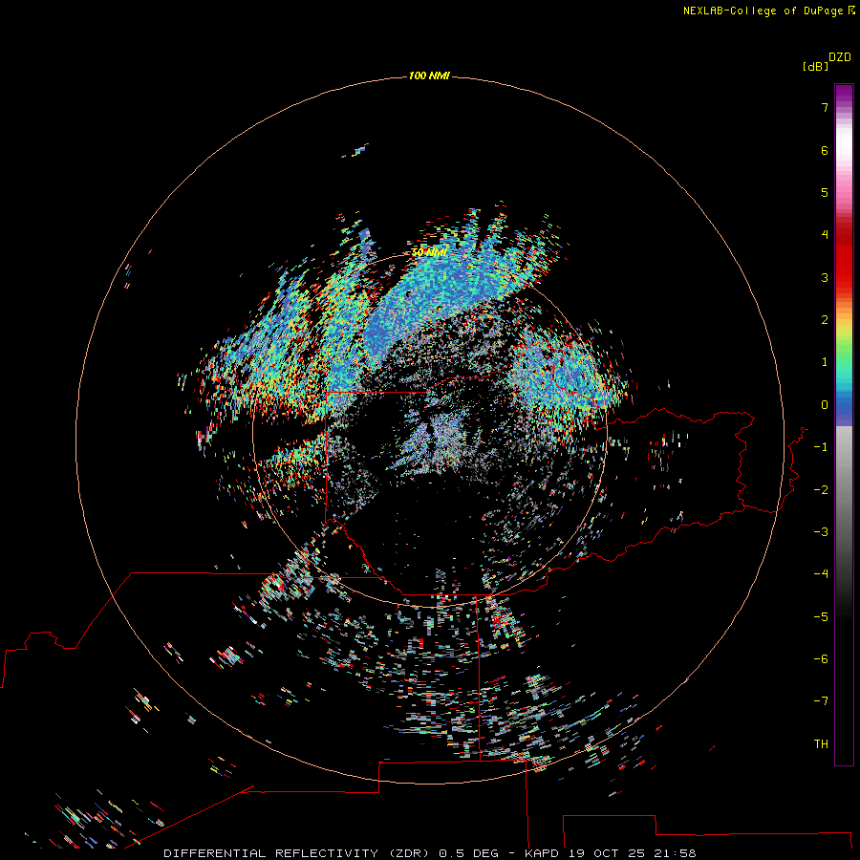Click the -6 value on the color scale
Screen dimensions: 860x860
coord(821,659)
